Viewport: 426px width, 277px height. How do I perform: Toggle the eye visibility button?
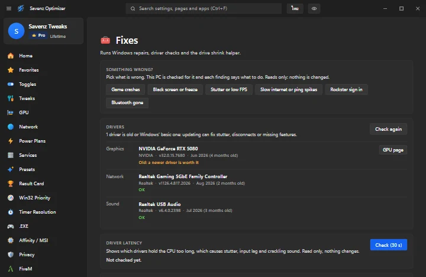pos(314,8)
